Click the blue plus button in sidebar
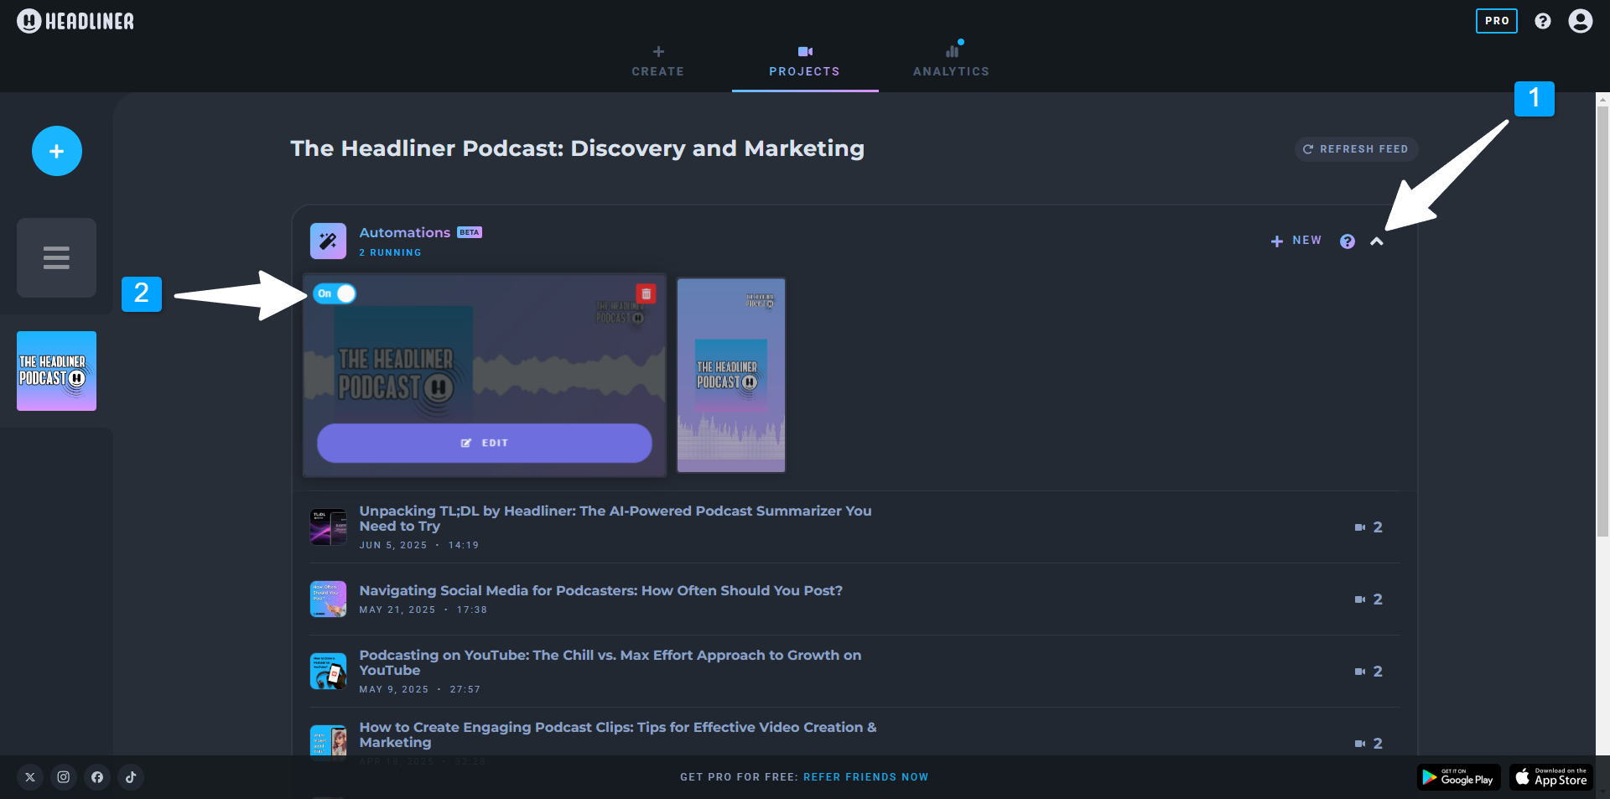 click(57, 151)
